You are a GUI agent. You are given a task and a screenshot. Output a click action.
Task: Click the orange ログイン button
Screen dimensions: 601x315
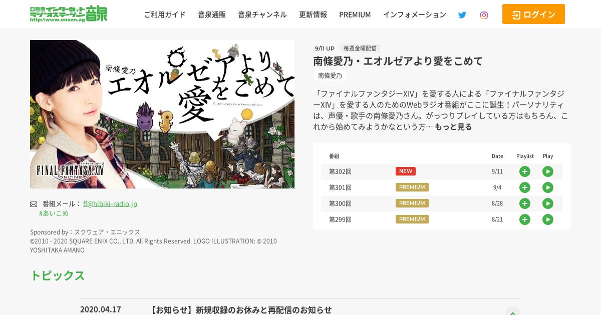[x=533, y=14]
